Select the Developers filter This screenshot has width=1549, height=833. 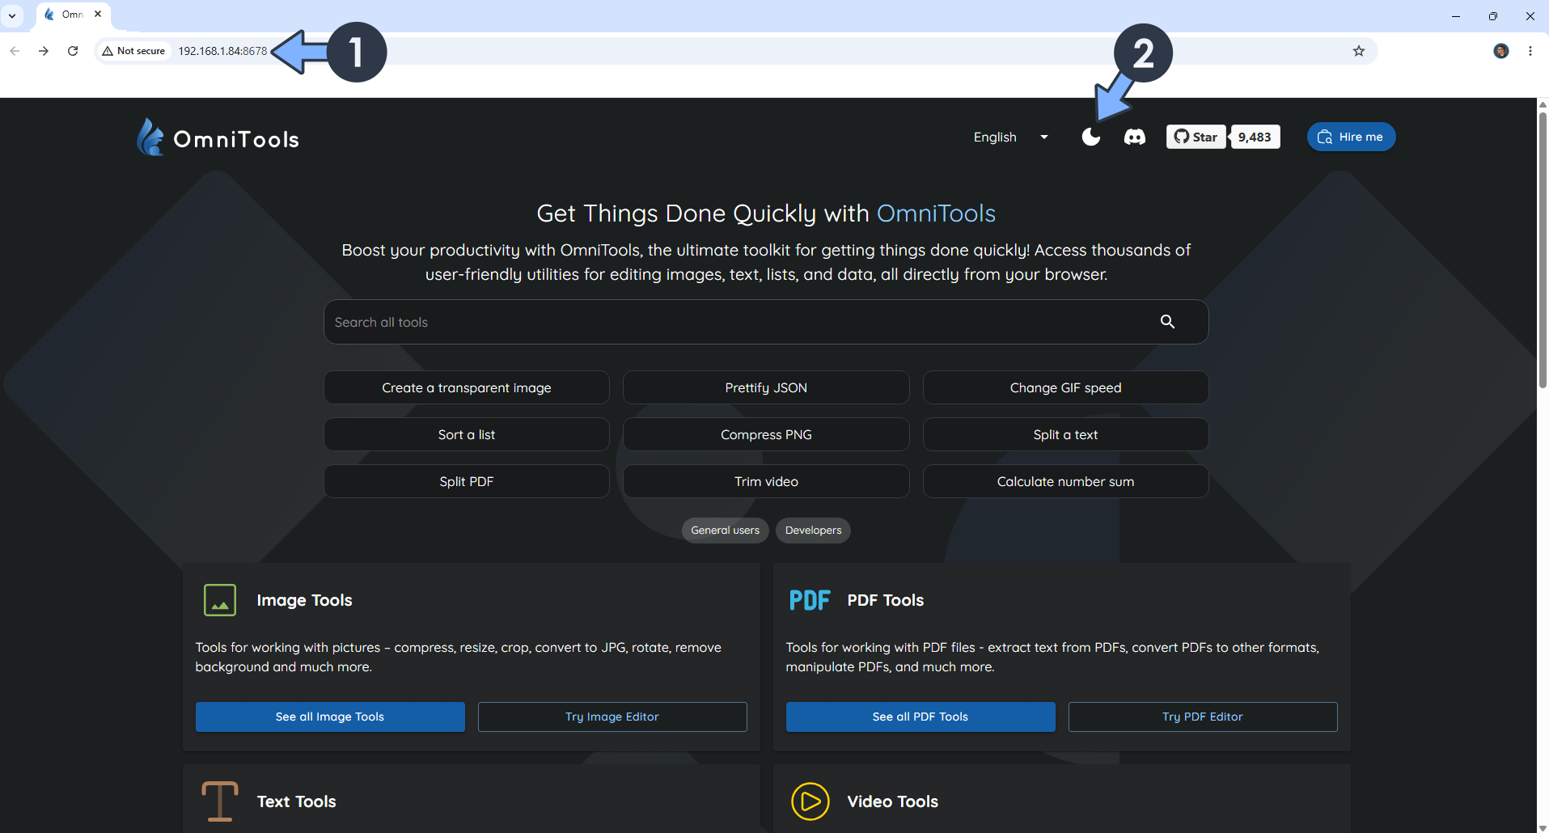(x=813, y=531)
